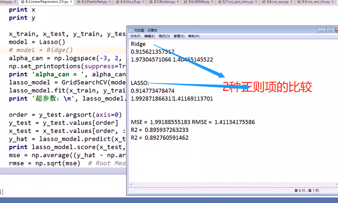The width and height of the screenshot is (338, 203).
Task: Open Notepad's 格式(O) menu
Action: pyautogui.click(x=164, y=36)
